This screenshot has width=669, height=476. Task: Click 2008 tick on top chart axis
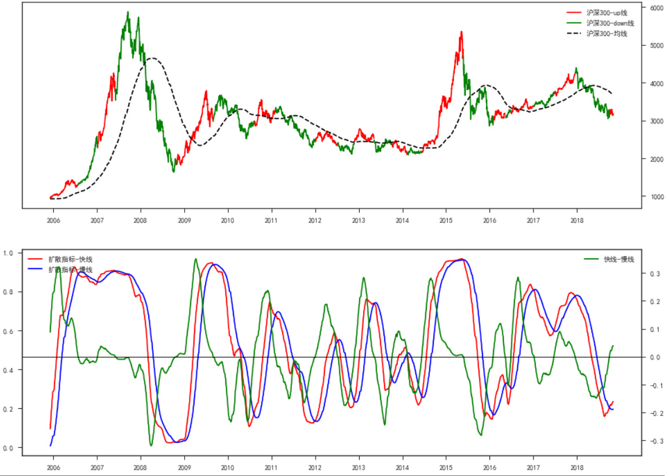(141, 220)
